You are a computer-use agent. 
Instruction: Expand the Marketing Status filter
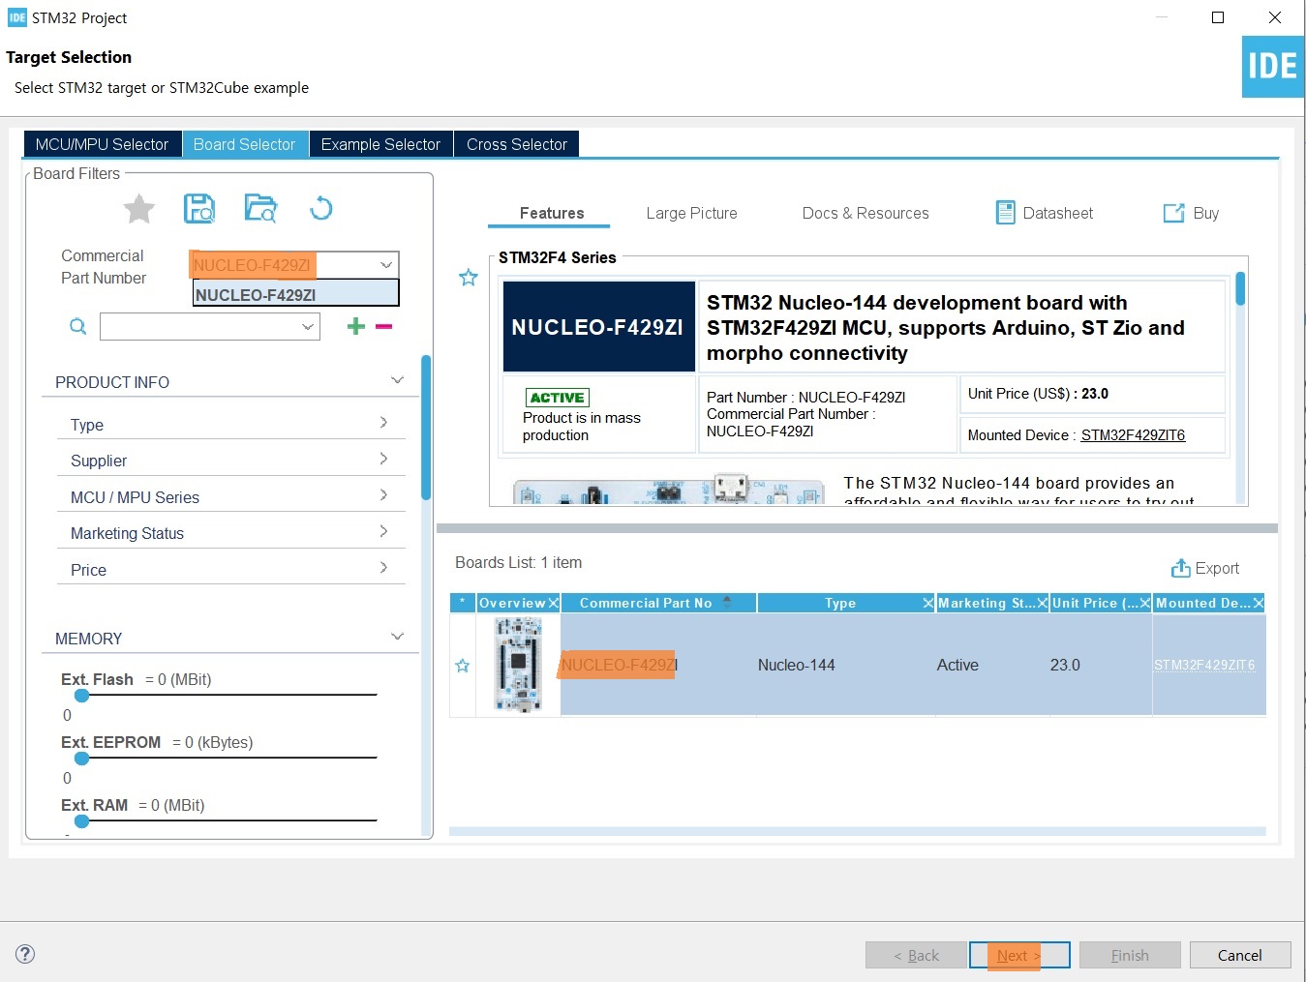pos(383,531)
